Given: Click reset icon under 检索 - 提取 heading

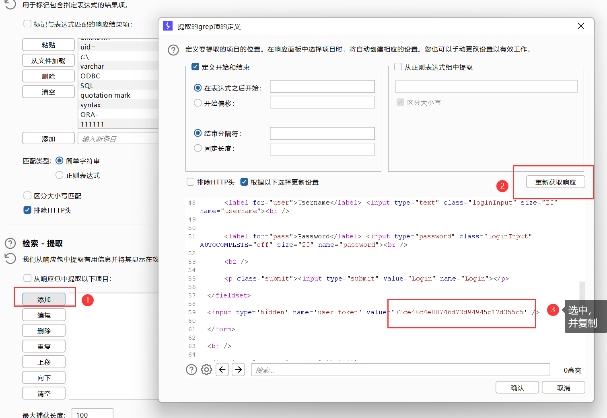Looking at the screenshot, I should click(x=10, y=258).
